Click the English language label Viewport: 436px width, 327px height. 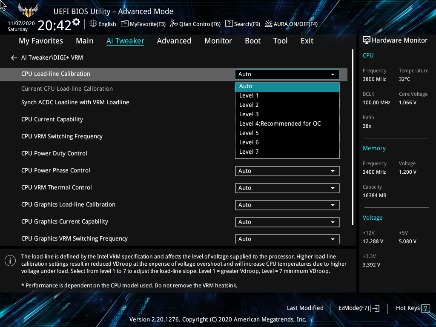point(107,24)
